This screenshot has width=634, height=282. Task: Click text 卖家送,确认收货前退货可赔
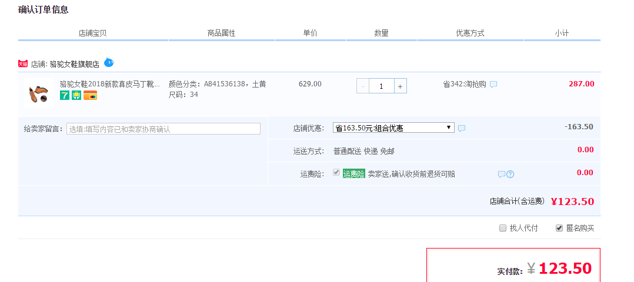click(411, 174)
